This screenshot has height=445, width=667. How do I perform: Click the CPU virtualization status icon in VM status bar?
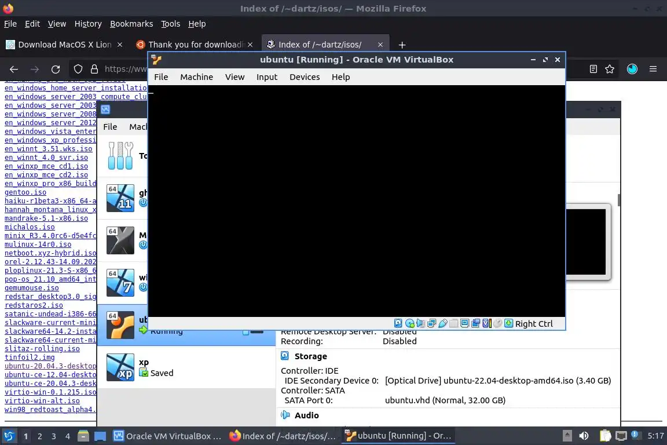coord(487,324)
